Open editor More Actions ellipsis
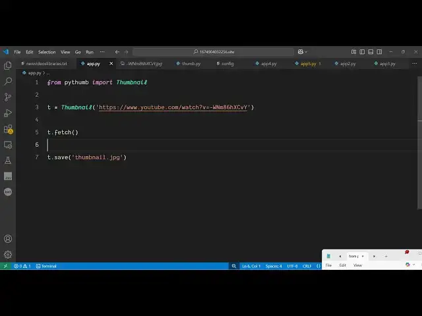422x316 pixels. coord(415,64)
